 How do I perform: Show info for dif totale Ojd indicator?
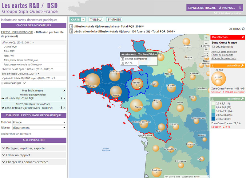coord(61,98)
